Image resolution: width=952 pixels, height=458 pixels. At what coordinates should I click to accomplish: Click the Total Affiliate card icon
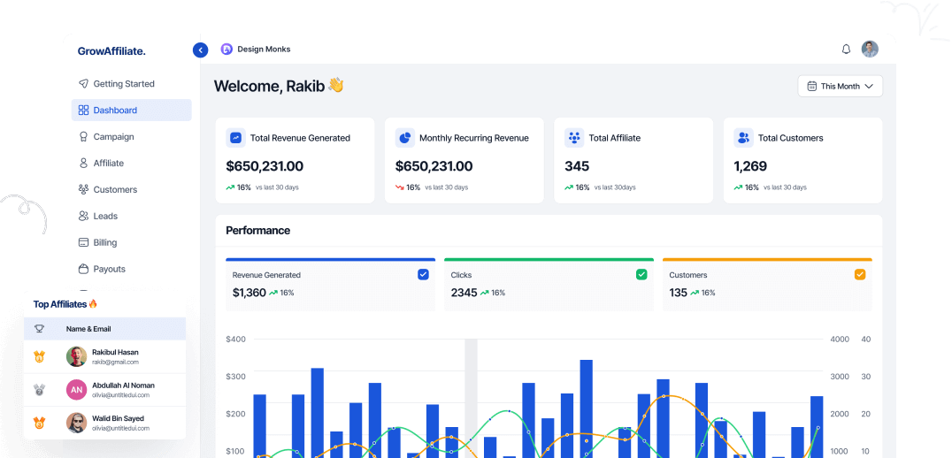tap(574, 138)
